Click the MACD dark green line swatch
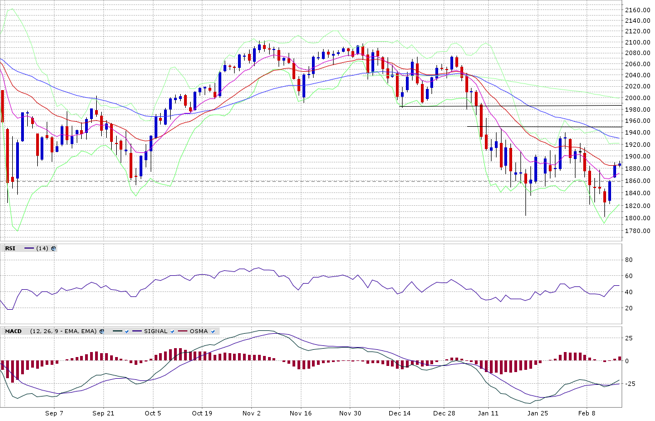The width and height of the screenshot is (655, 421). pos(117,331)
